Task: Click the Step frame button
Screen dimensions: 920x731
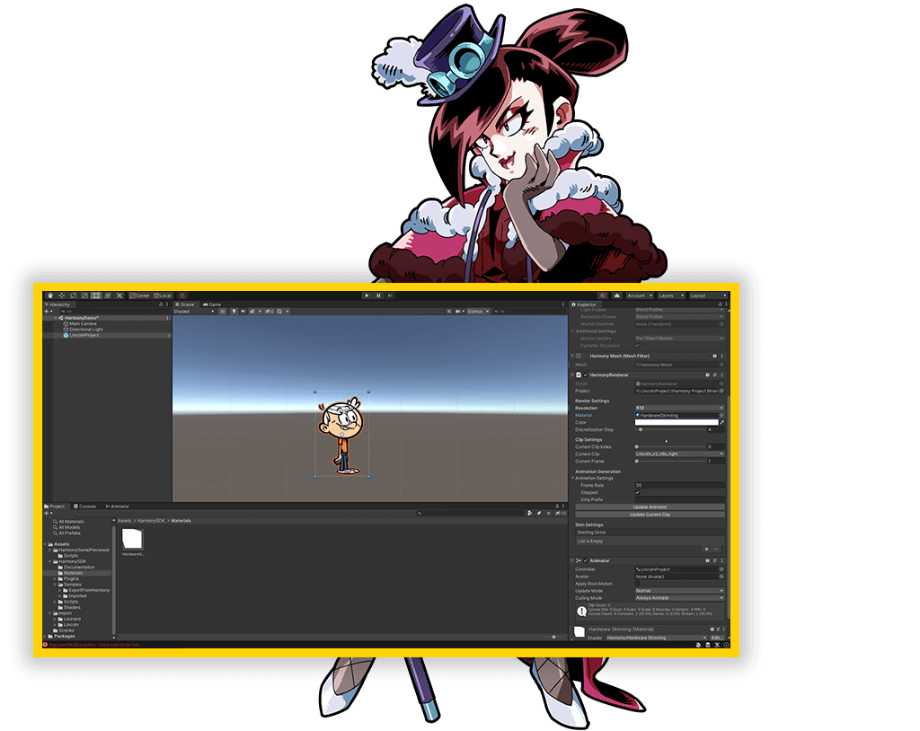Action: point(390,295)
